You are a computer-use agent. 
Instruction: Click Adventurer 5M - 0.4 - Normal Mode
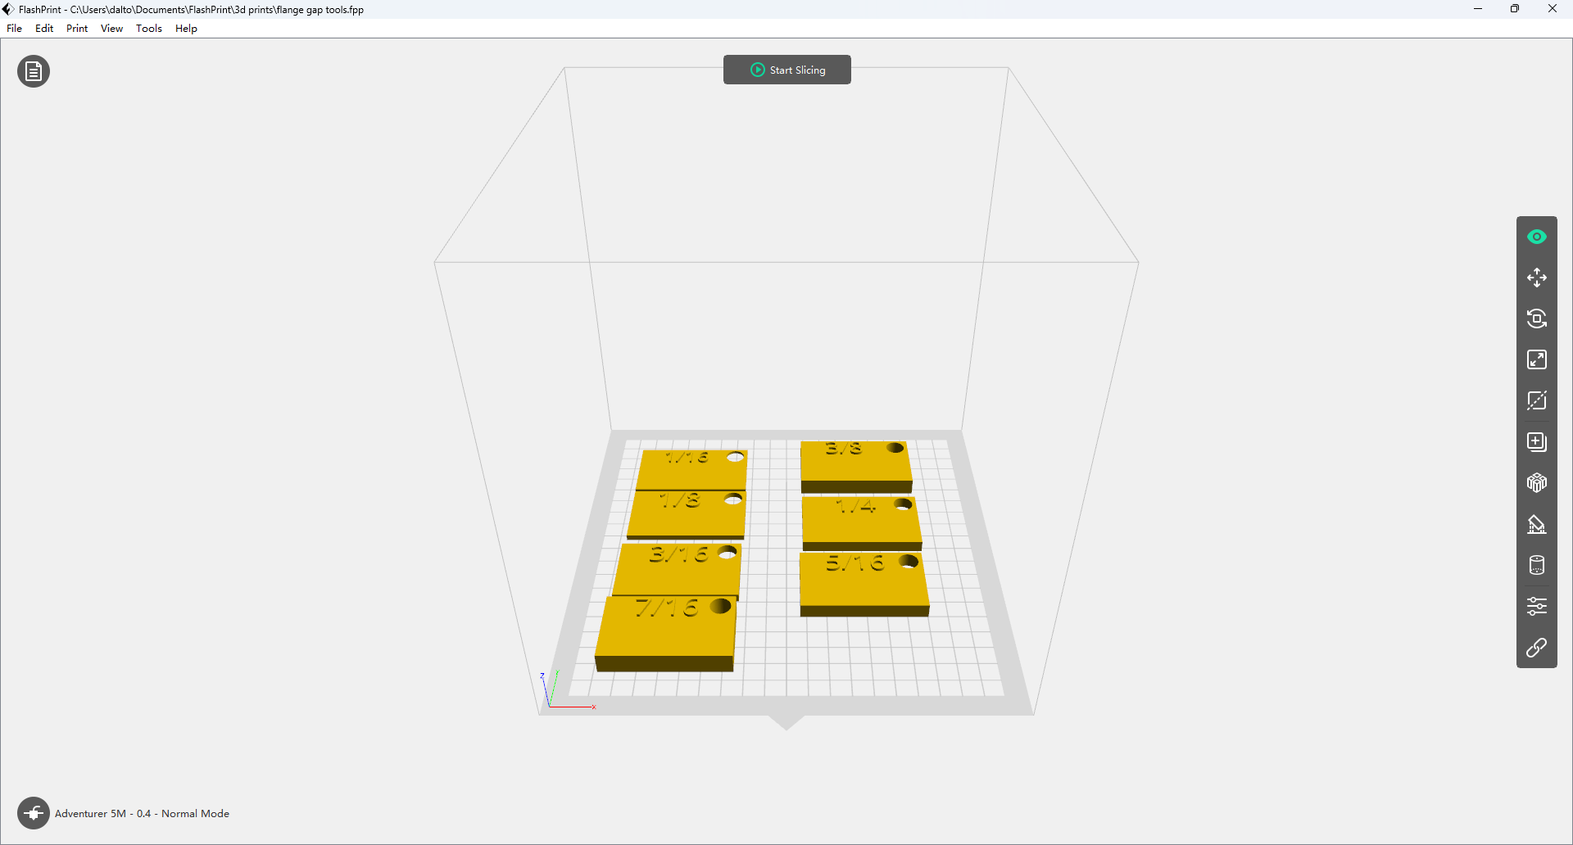[142, 813]
